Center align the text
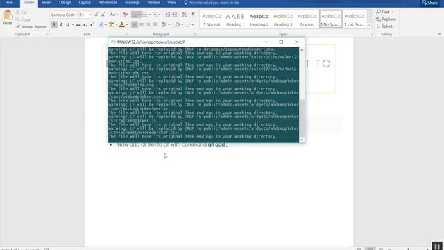This screenshot has width=444, height=250. pyautogui.click(x=142, y=25)
